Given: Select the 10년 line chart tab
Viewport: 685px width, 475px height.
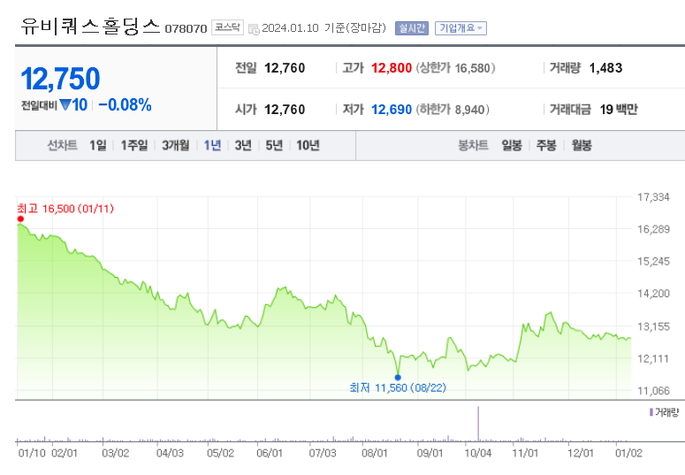Looking at the screenshot, I should (308, 145).
